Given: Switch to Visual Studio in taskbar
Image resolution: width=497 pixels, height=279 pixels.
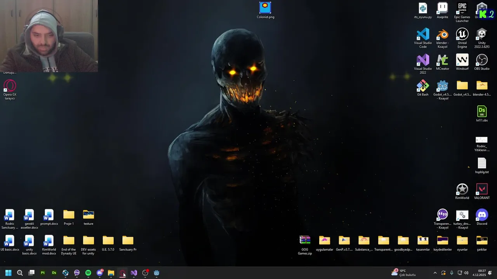Looking at the screenshot, I should point(134,273).
